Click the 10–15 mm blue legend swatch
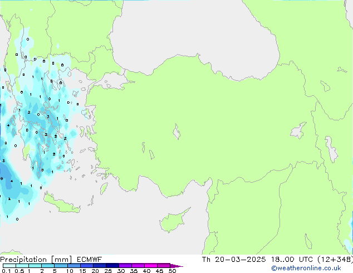Viewport: 353px width, 273px height. pyautogui.click(x=73, y=266)
